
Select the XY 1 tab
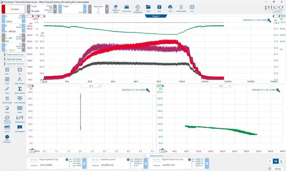click(221, 86)
